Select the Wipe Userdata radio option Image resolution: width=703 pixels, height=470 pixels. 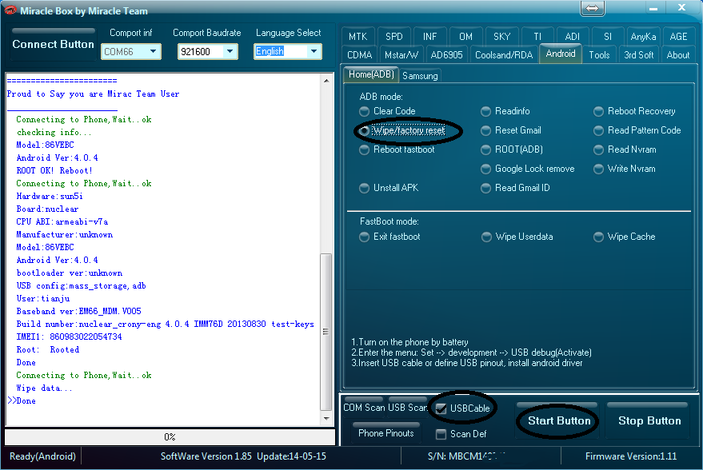(517, 237)
